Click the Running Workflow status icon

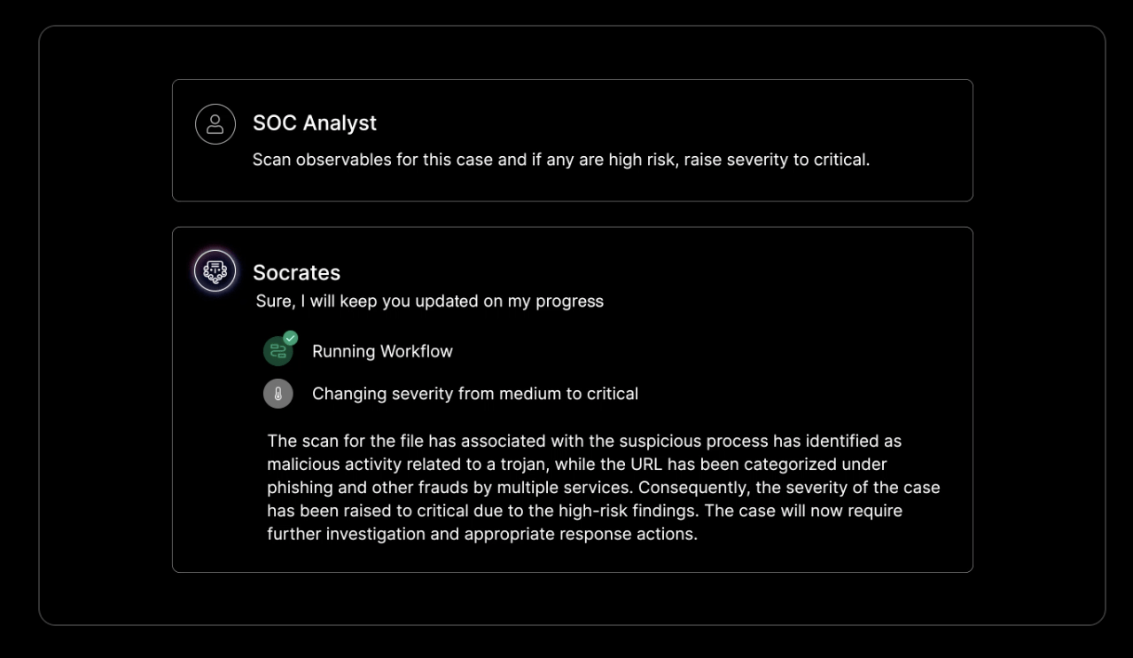click(277, 352)
